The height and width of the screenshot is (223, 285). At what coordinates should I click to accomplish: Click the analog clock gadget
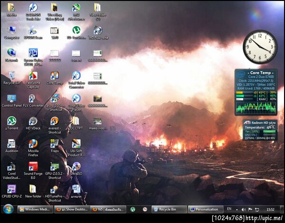[x=260, y=47]
